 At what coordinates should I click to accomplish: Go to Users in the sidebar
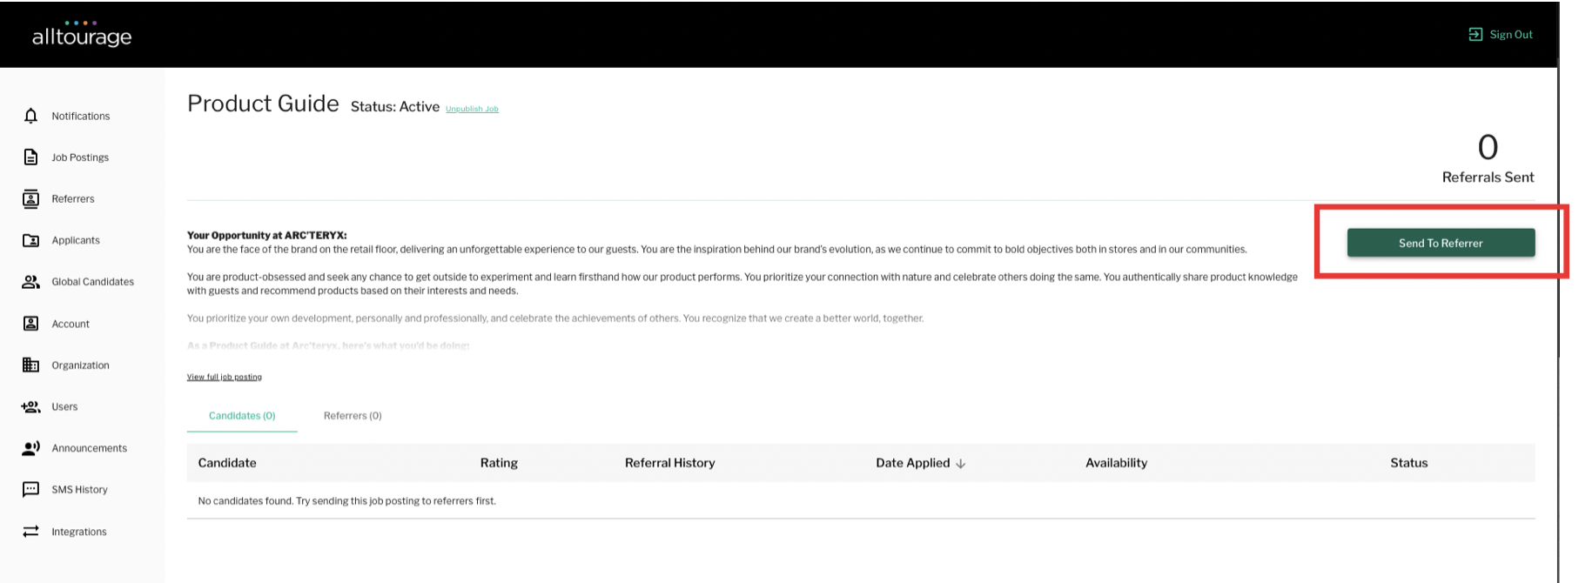(x=64, y=406)
